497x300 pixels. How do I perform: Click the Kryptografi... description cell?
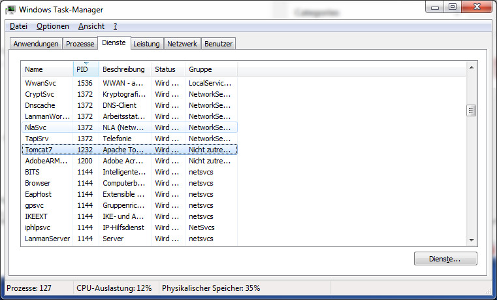[124, 94]
